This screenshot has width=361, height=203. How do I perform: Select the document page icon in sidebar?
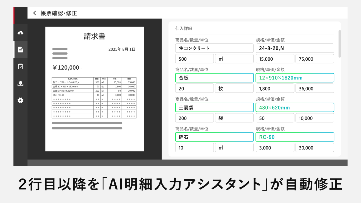(20, 50)
